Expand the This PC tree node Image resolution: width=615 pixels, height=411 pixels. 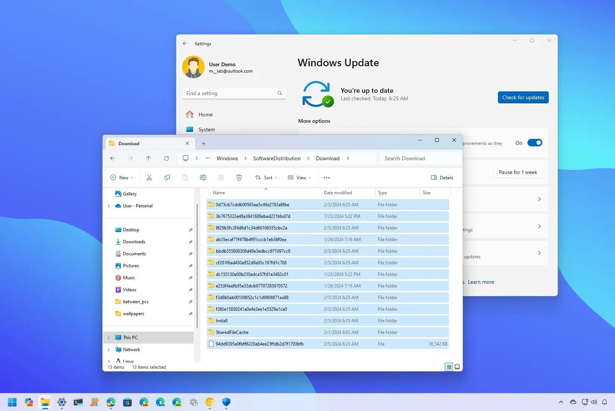coord(109,338)
